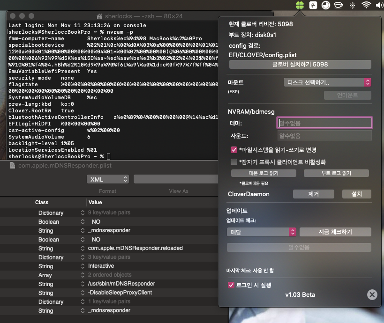Click the Terminal prompt cursor line
Image resolution: width=384 pixels, height=323 pixels.
point(60,156)
